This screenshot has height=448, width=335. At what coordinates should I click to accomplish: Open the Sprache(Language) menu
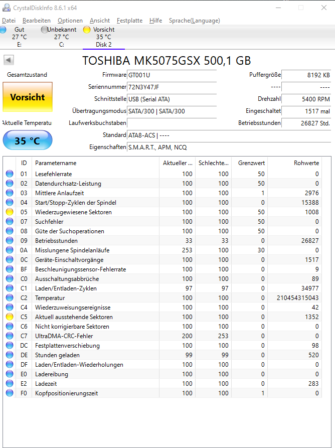click(195, 21)
